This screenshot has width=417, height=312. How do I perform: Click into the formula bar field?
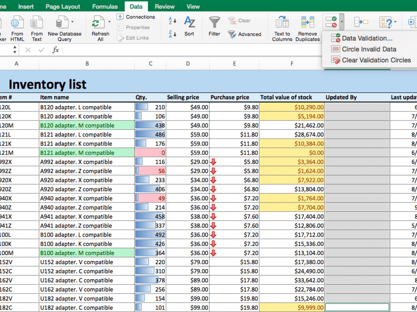[191, 50]
